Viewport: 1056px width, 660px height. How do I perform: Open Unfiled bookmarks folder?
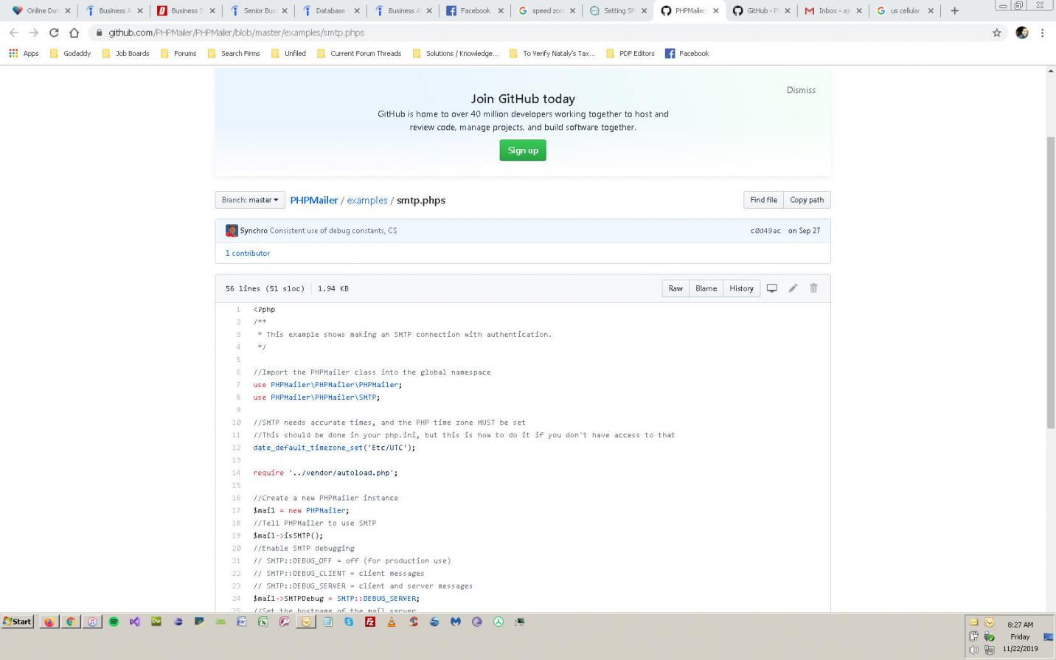288,53
